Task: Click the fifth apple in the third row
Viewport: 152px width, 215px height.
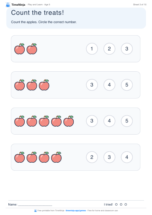Action: click(x=68, y=121)
